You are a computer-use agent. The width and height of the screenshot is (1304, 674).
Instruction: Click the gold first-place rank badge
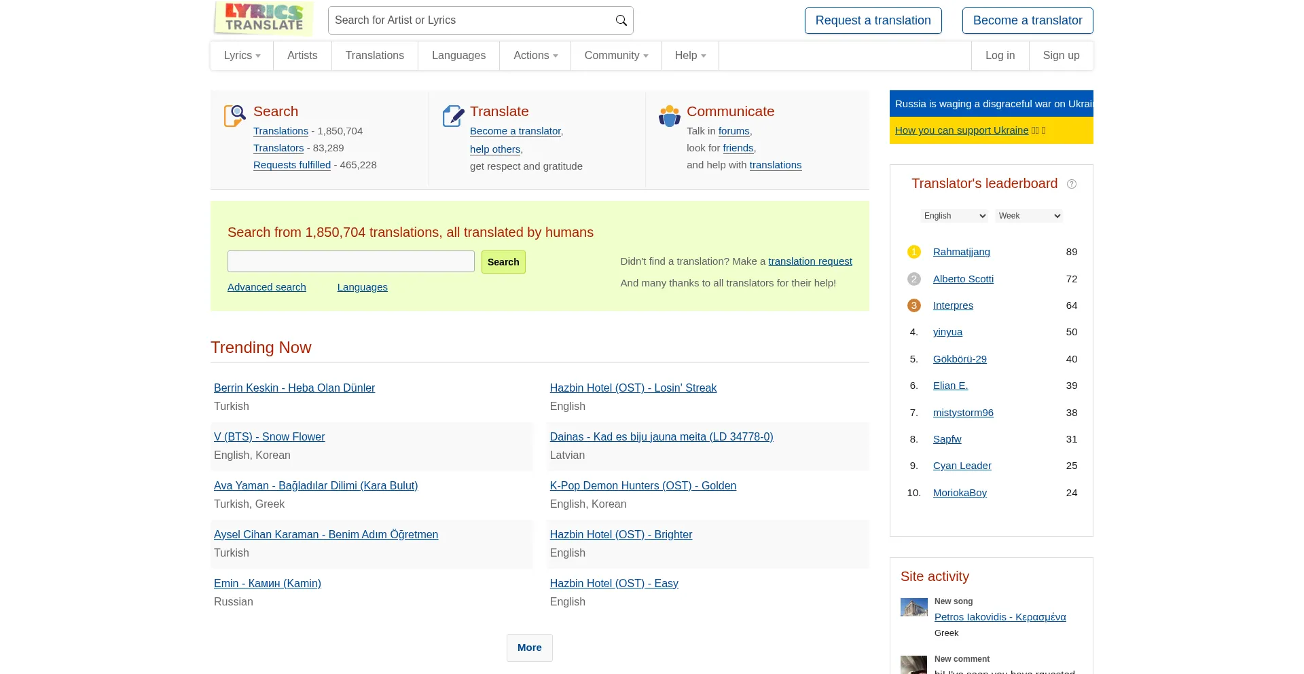click(x=913, y=252)
